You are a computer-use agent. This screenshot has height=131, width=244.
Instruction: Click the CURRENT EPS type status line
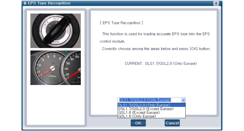coord(161,63)
